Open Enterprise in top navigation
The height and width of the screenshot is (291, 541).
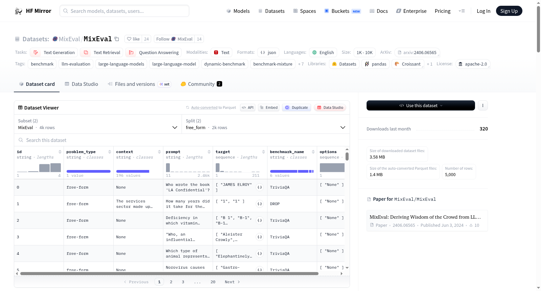pos(411,11)
